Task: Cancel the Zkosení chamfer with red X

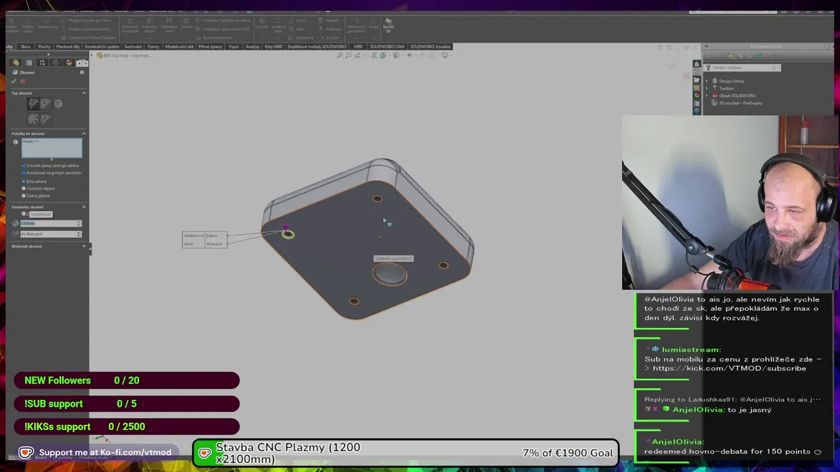Action: click(23, 81)
